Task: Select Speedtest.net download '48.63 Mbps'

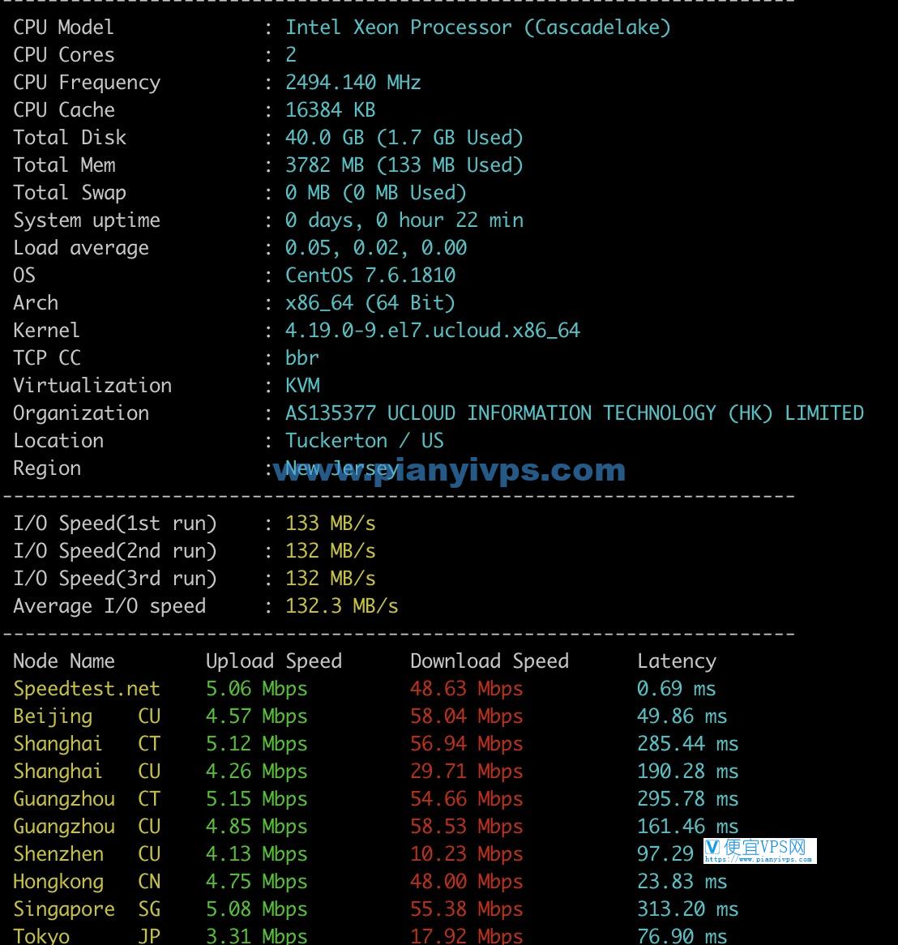Action: pos(467,689)
